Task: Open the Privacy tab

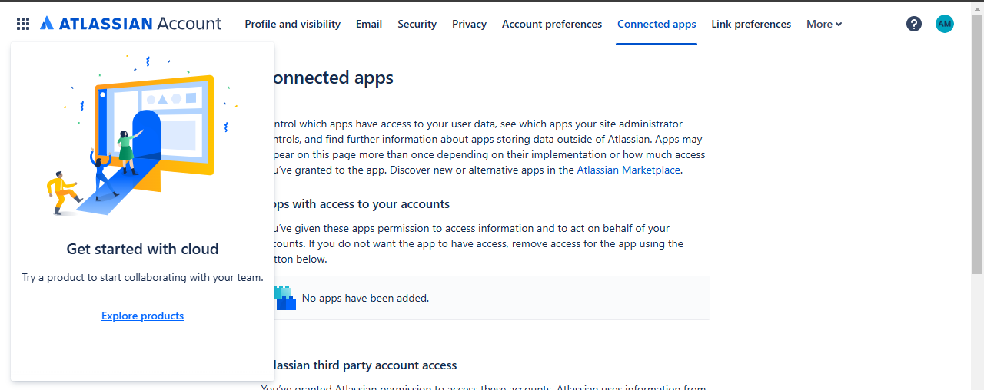Action: 469,24
